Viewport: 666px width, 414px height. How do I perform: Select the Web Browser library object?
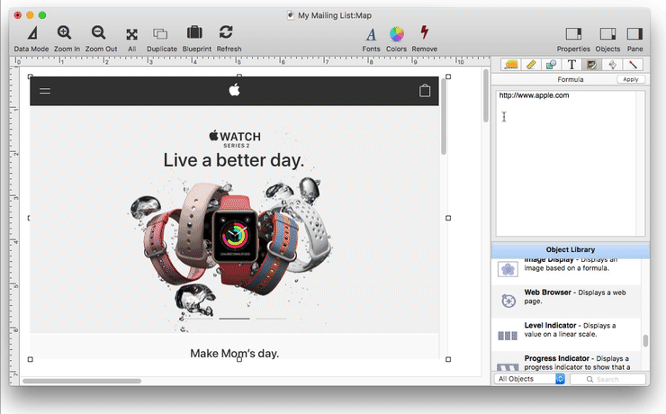pos(566,301)
